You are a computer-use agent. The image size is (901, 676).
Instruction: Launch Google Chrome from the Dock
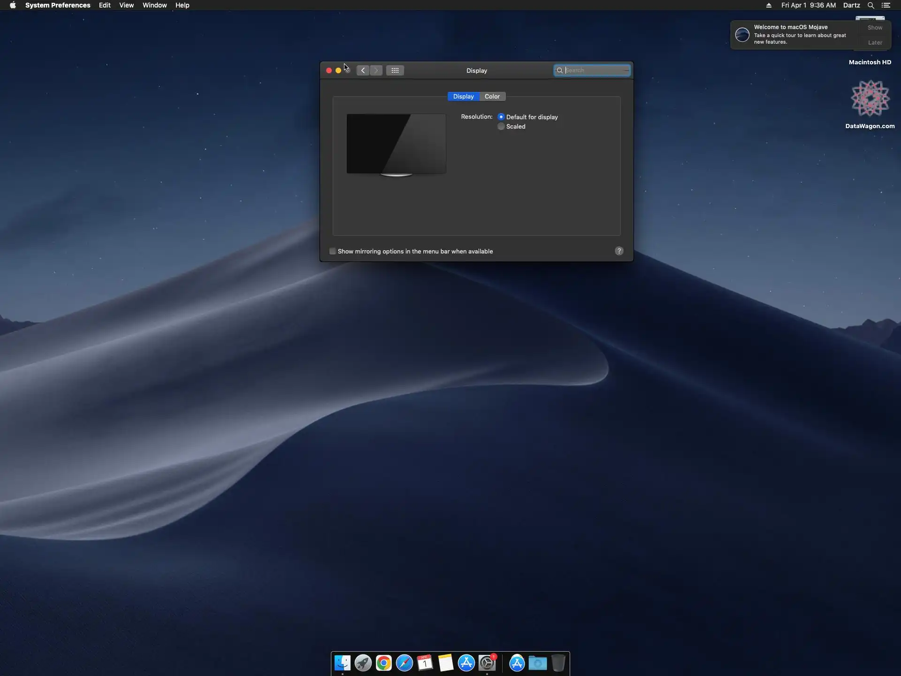[x=383, y=663]
